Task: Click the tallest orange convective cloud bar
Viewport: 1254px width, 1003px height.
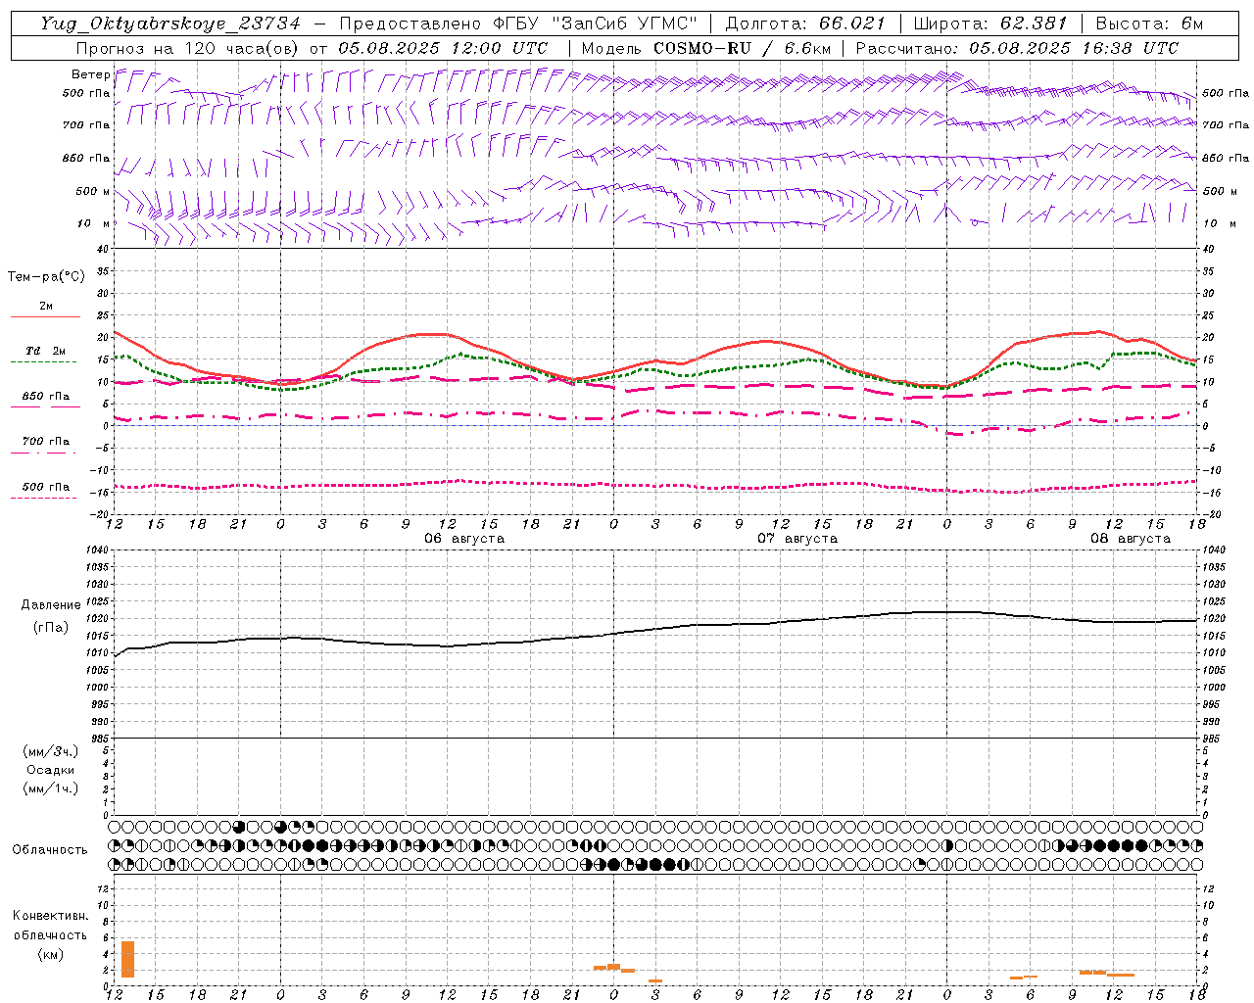Action: 127,959
